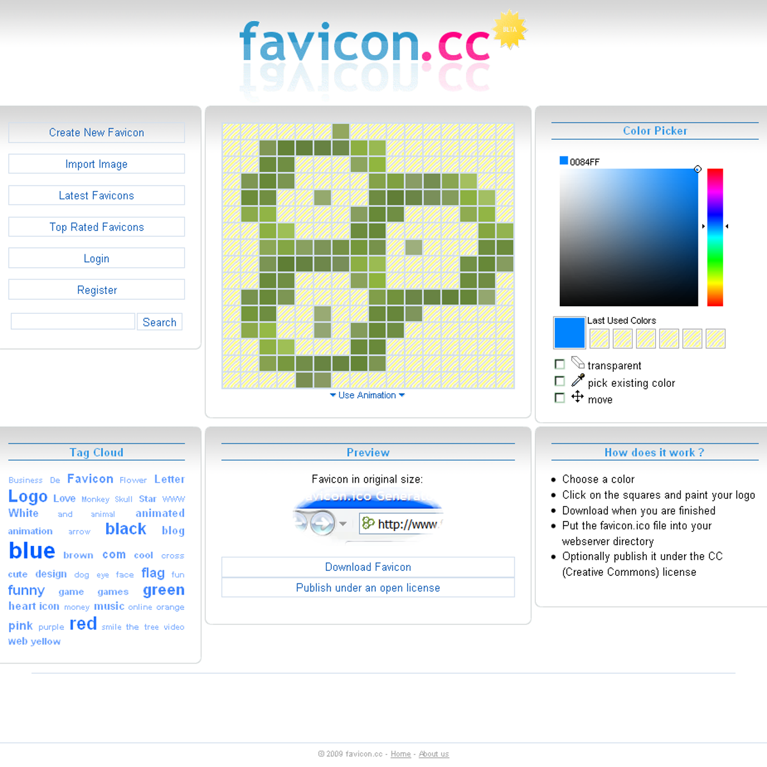Click the 'animated' tag
This screenshot has width=767, height=767.
[x=160, y=513]
